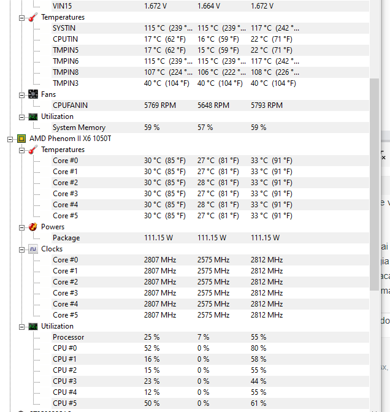The image size is (390, 412).
Task: Select the Core #2 label under Temperatures
Action: click(65, 183)
